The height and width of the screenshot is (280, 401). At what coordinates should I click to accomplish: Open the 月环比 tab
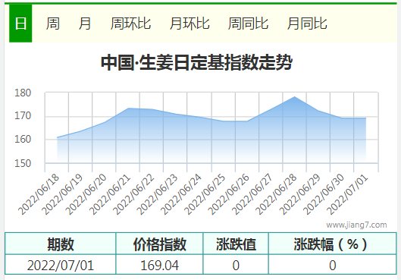190,24
